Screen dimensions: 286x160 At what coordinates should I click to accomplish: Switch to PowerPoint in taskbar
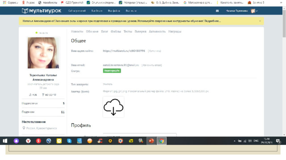click(151, 141)
